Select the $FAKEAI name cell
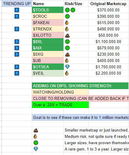129x155 pixels. coord(48,23)
